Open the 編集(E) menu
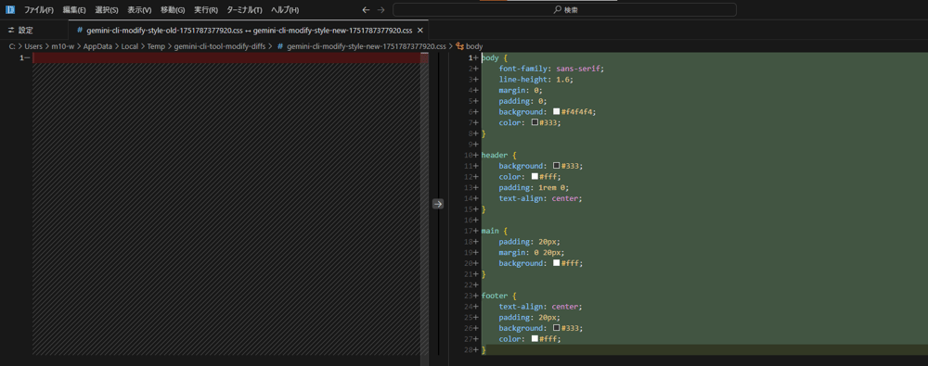 point(74,10)
